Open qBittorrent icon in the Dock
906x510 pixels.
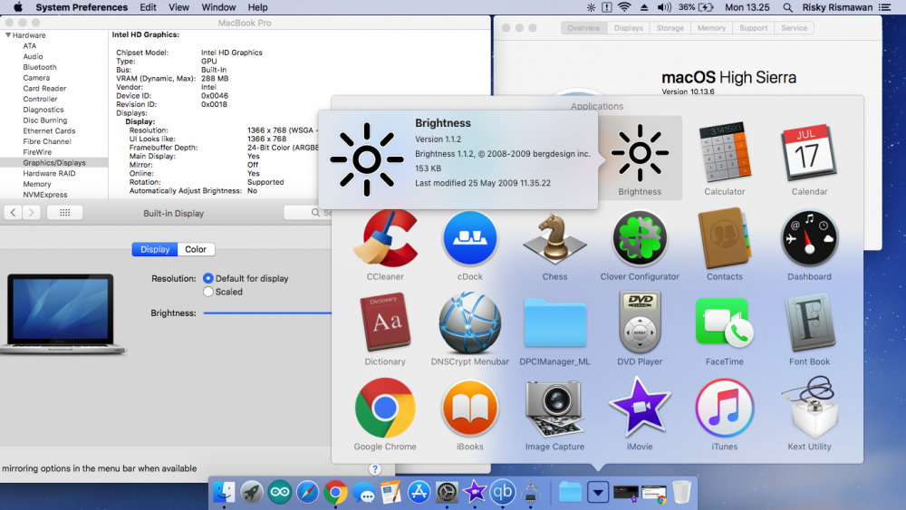coord(502,492)
